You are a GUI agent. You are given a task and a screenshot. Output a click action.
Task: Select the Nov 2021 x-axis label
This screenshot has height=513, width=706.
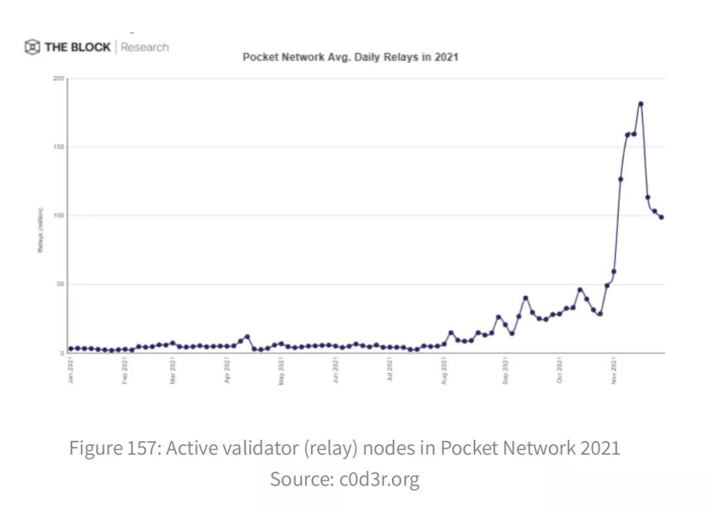click(614, 370)
